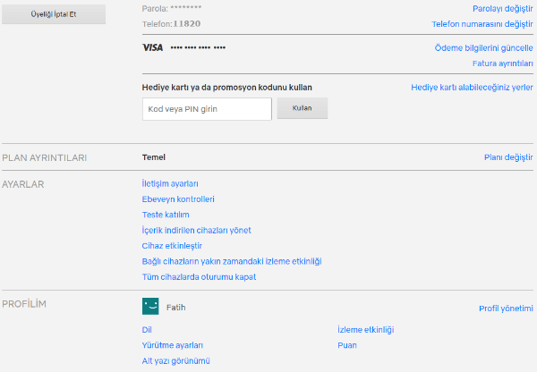Focus the Kod veya PIN girin field
Viewport: 537px width, 372px height.
[x=207, y=109]
